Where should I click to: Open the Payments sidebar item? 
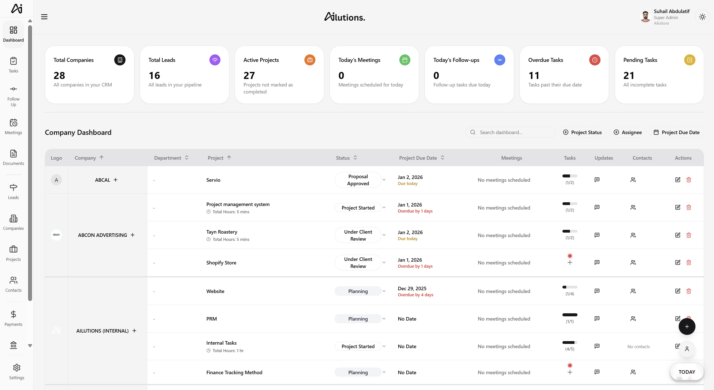(x=13, y=318)
